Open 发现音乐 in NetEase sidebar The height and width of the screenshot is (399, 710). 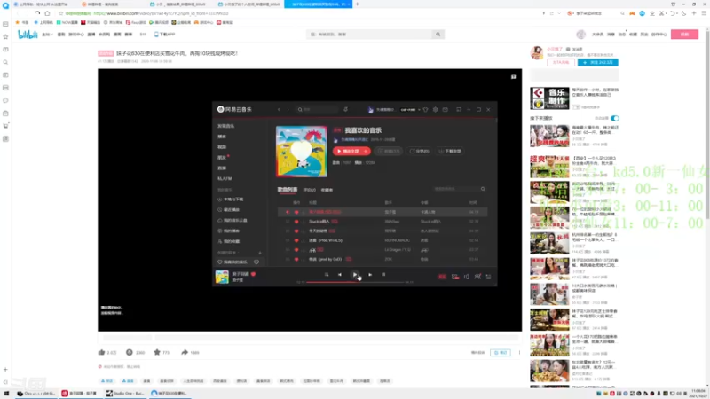pyautogui.click(x=226, y=126)
